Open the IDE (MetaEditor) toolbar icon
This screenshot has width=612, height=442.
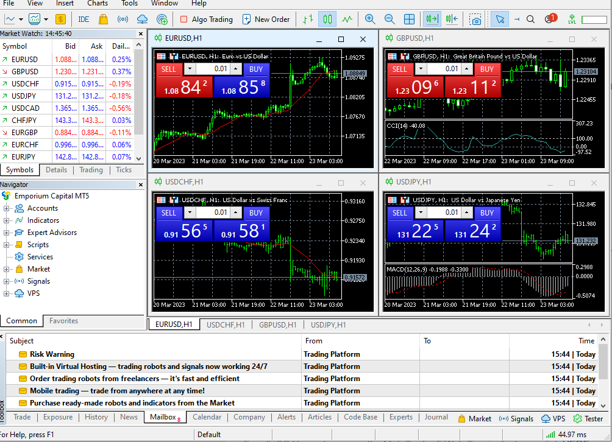click(x=84, y=19)
